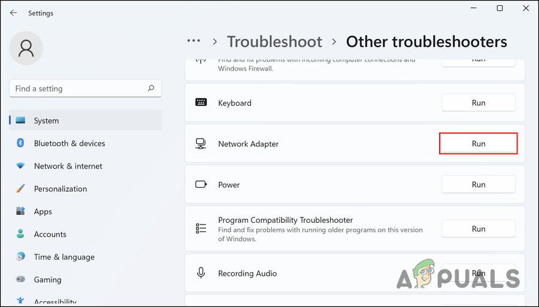Expand the breadcrumb ellipsis menu
Screen dimensions: 539x307
pyautogui.click(x=193, y=41)
